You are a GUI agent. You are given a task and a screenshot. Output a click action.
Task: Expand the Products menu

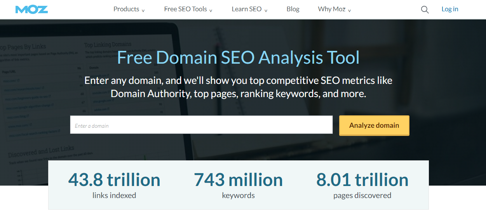point(129,9)
